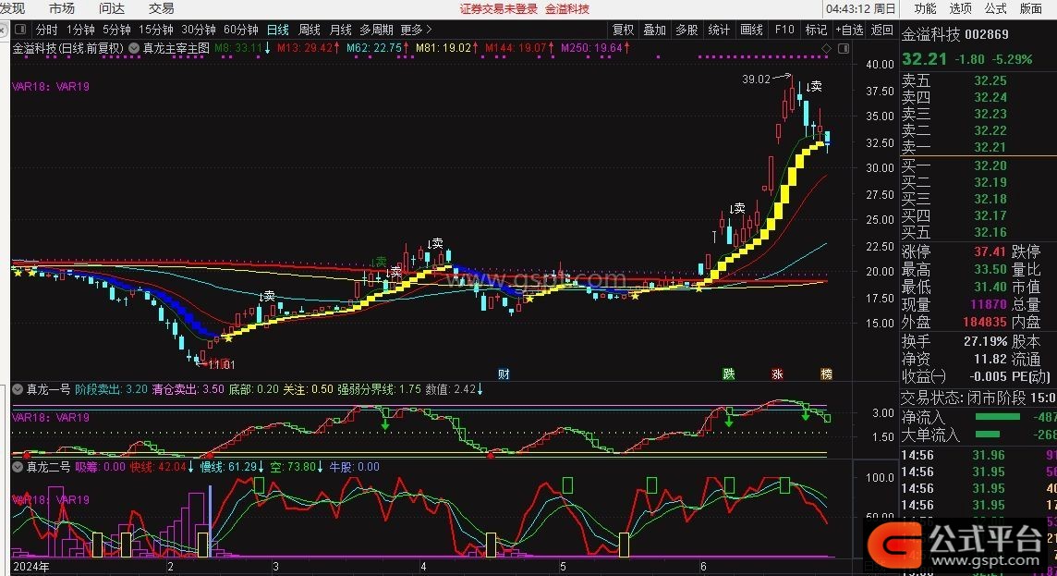Viewport: 1057px width, 576px height.
Task: Click the 买一 price 32.20
Action: (x=990, y=165)
